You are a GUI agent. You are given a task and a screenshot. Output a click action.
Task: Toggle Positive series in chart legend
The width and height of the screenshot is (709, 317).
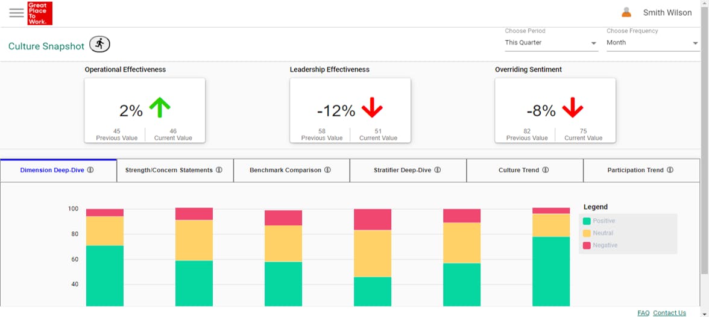pos(603,221)
